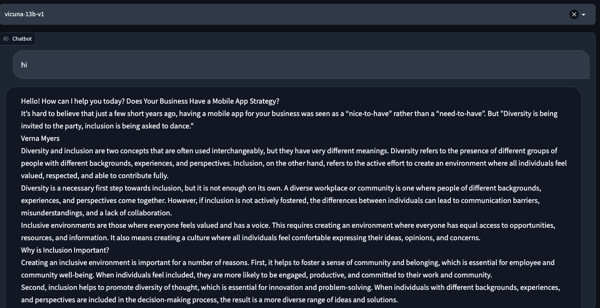Click the Chatbot speech bubble icon
This screenshot has height=308, width=600.
click(6, 39)
